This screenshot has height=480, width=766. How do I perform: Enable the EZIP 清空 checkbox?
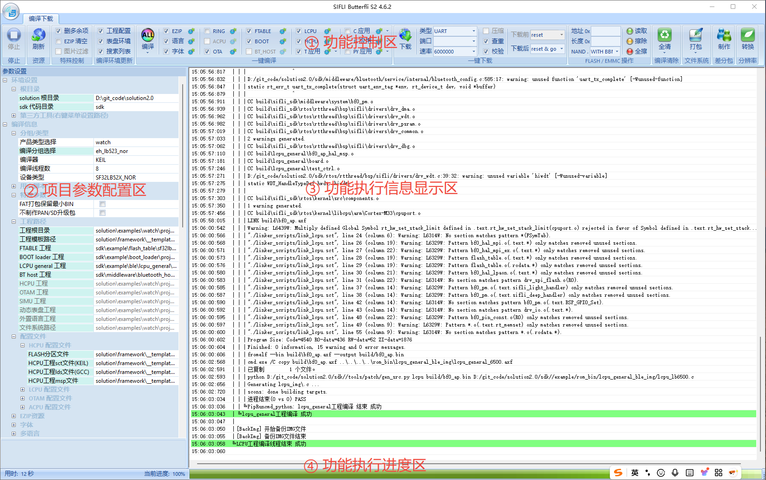(x=59, y=41)
